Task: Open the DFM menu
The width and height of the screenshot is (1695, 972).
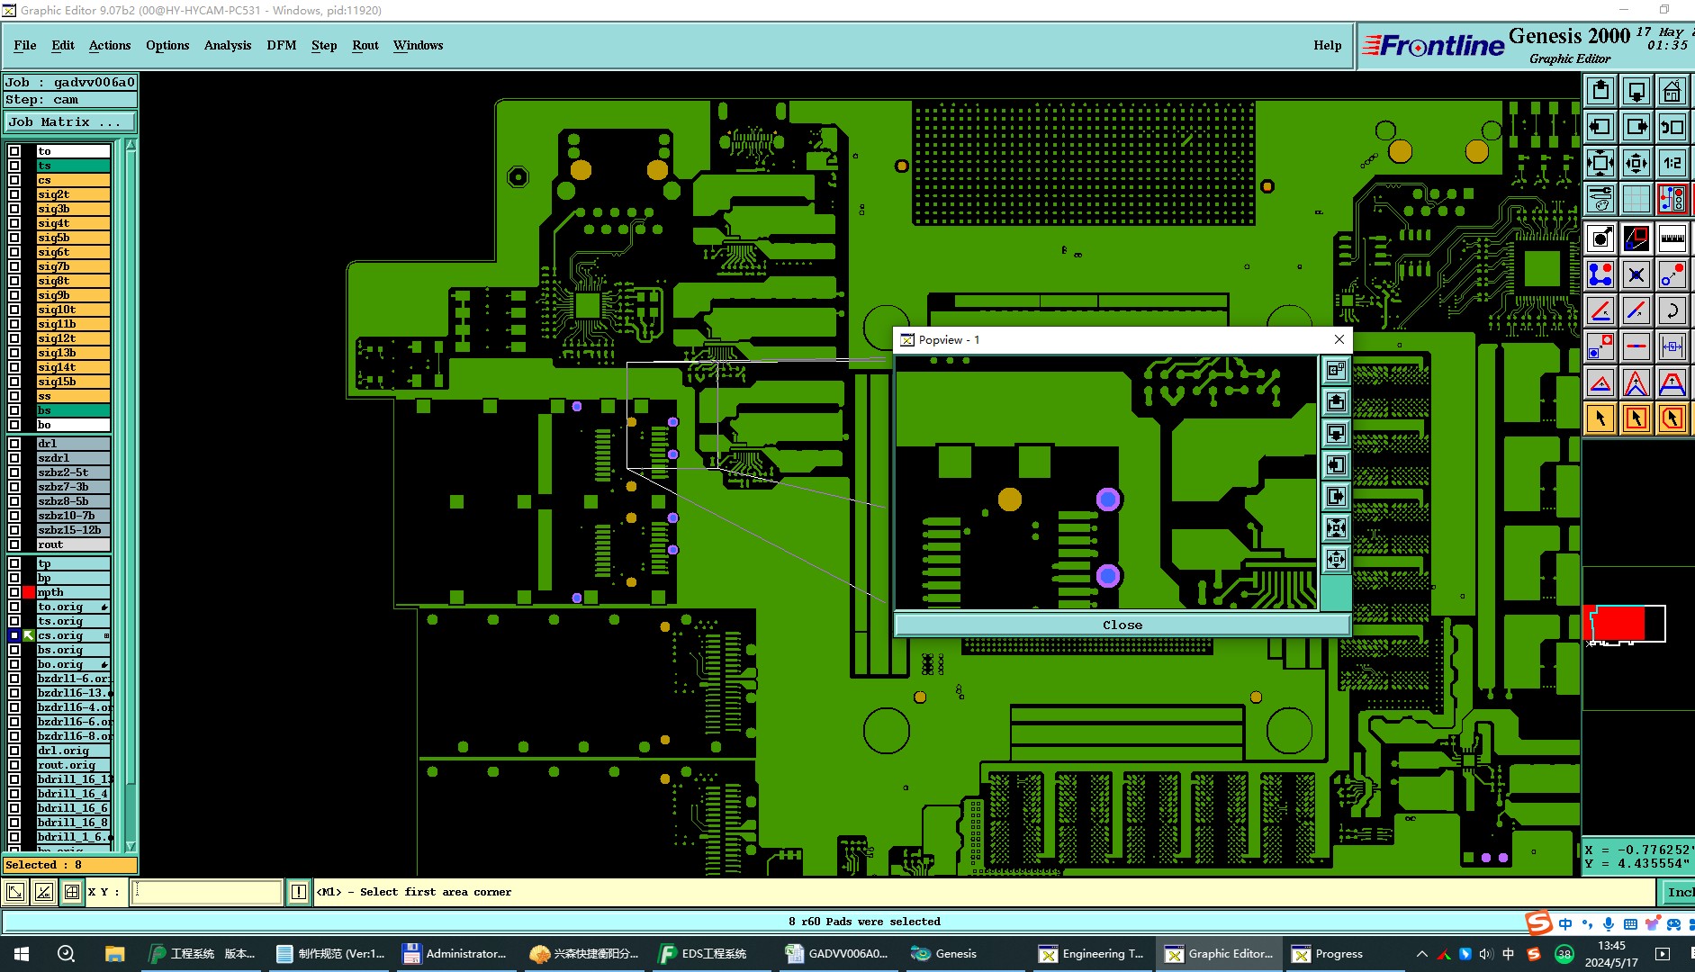Action: pyautogui.click(x=282, y=45)
